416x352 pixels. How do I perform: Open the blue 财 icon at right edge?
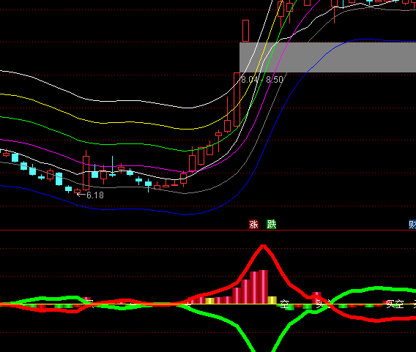point(412,225)
